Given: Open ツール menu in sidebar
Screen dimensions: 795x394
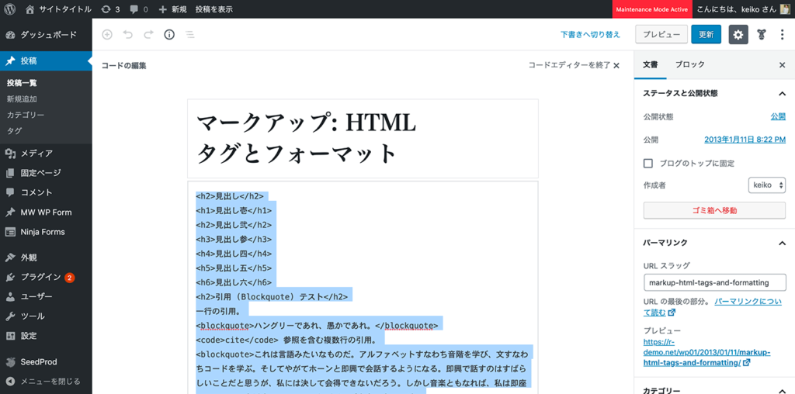Looking at the screenshot, I should [46, 316].
